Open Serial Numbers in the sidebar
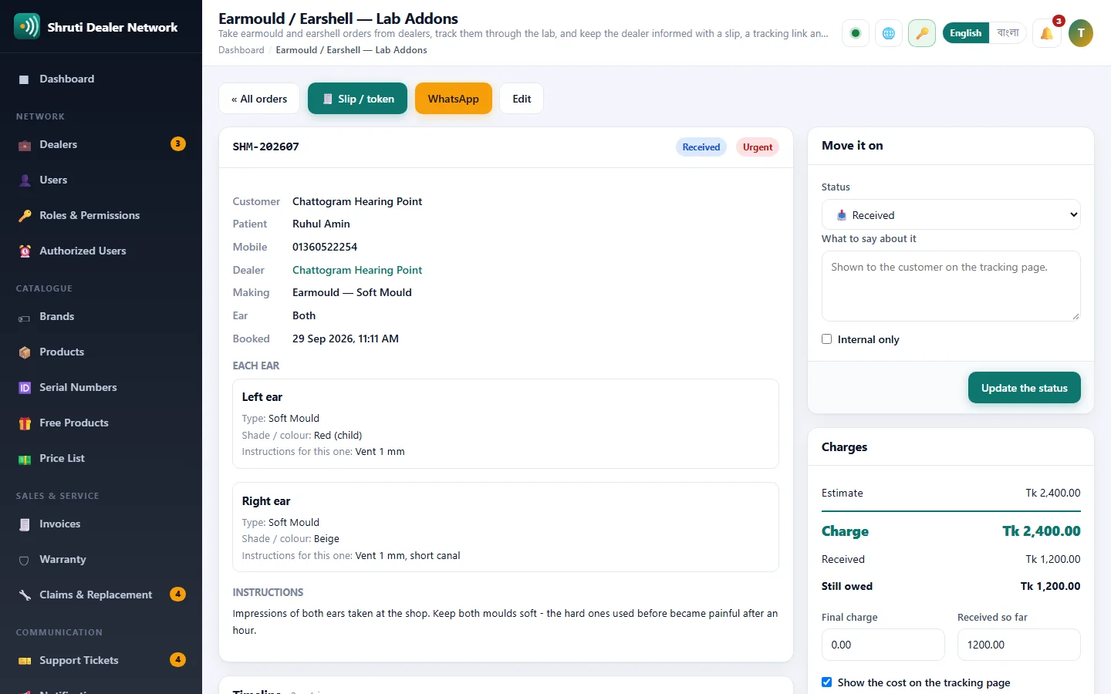 pyautogui.click(x=100, y=387)
